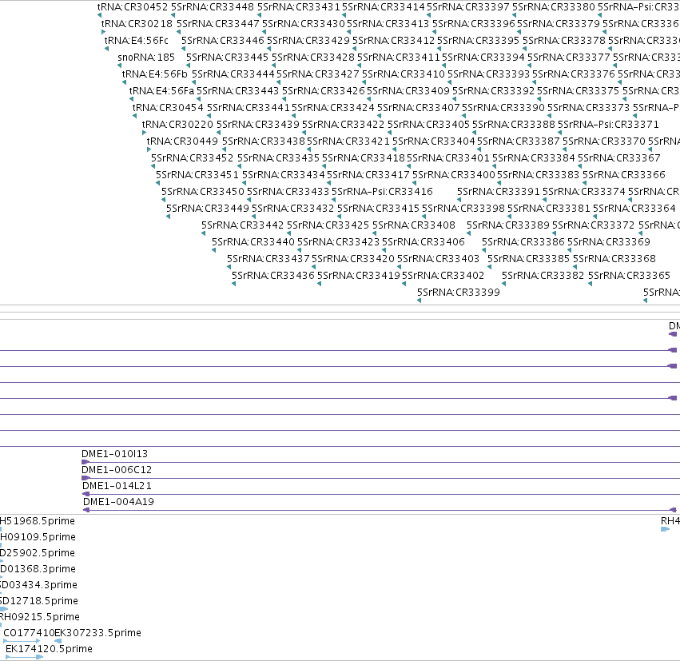680x661 pixels.
Task: Click the teal arrow glyph under snoRNA:185
Action: pyautogui.click(x=119, y=66)
